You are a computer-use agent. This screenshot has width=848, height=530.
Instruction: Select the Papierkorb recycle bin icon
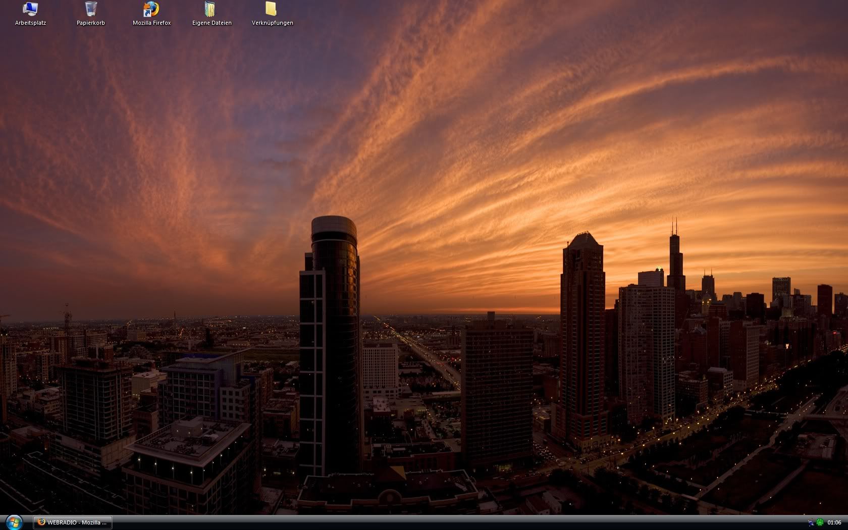[91, 14]
